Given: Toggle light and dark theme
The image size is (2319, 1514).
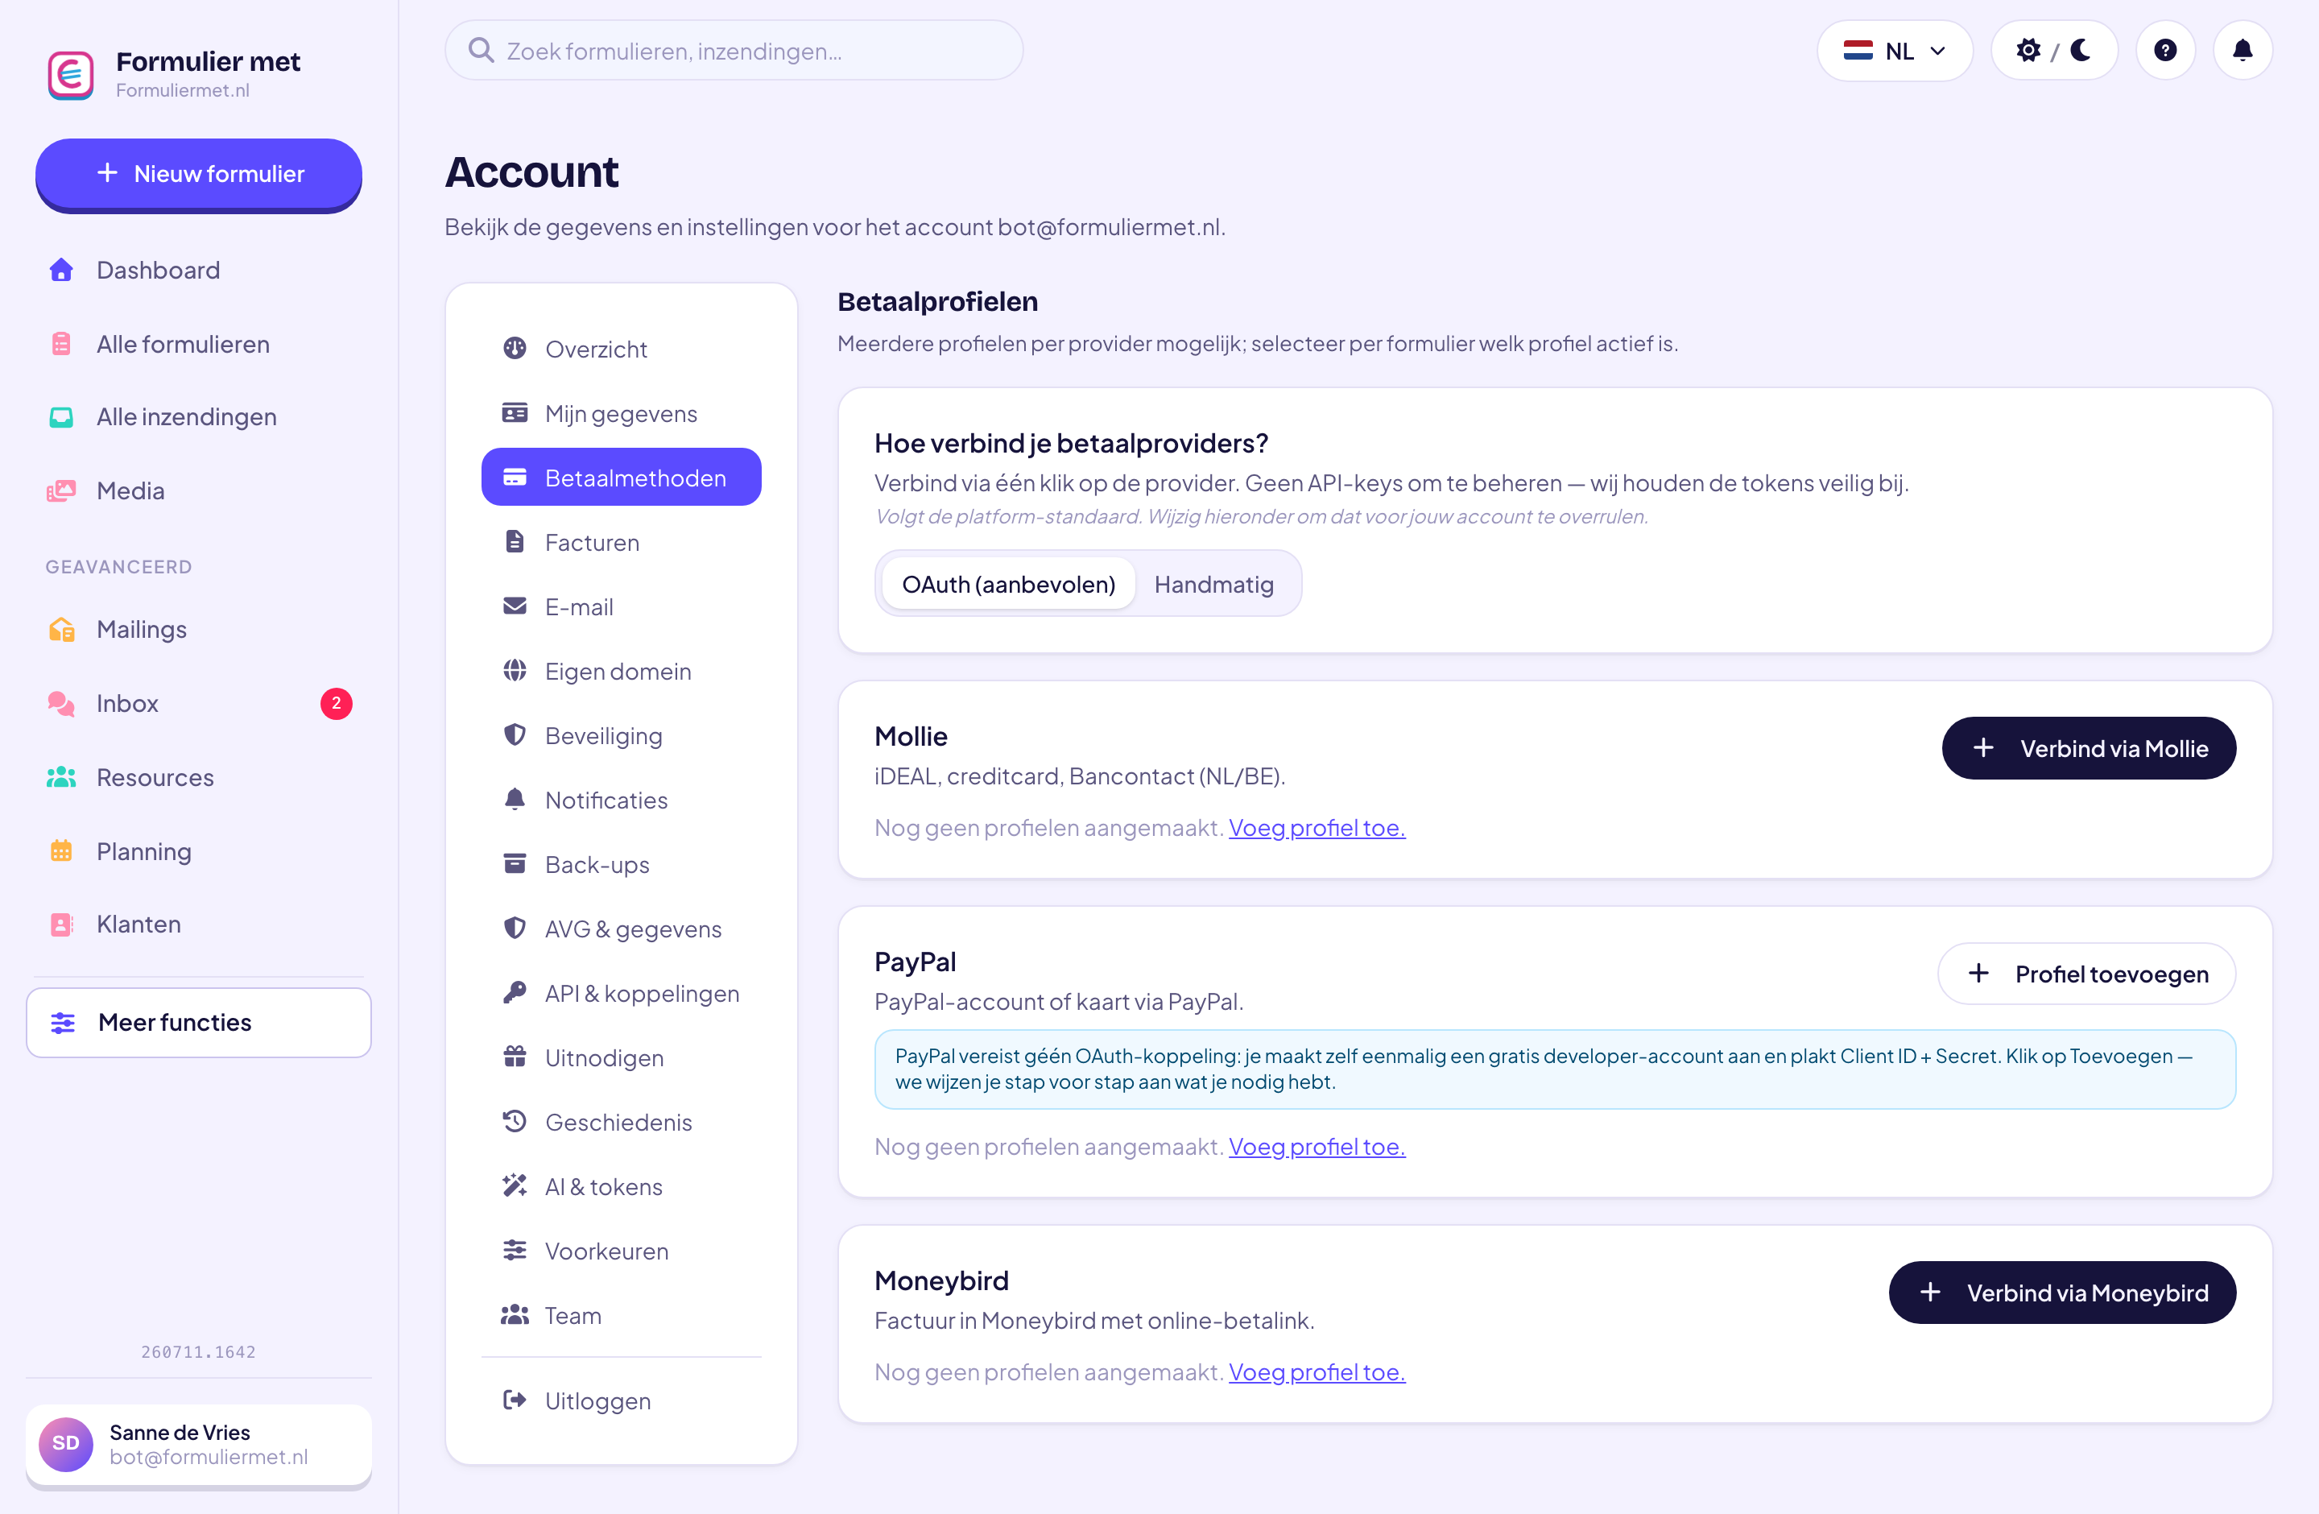Looking at the screenshot, I should tap(2053, 50).
